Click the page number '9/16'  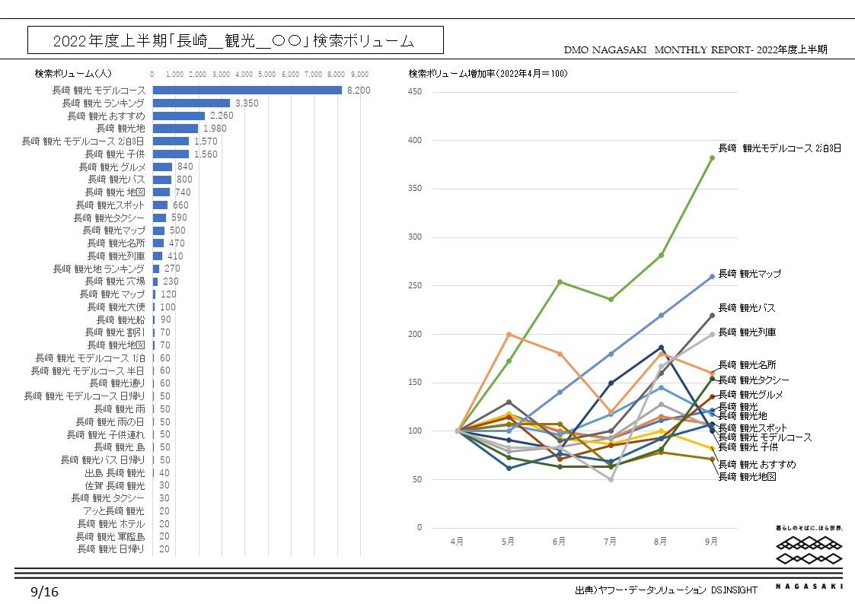click(x=45, y=592)
